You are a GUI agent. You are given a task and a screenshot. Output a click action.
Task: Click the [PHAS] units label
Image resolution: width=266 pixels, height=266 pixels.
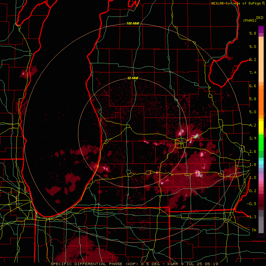pos(250,20)
